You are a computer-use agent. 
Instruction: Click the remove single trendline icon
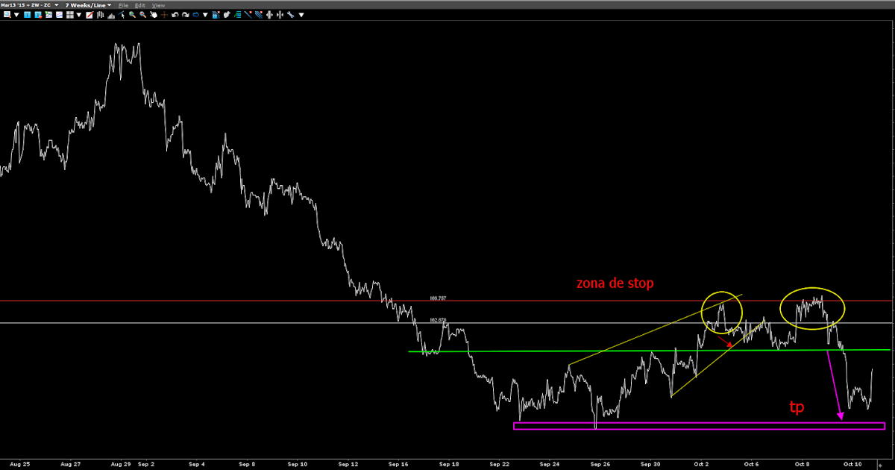248,14
